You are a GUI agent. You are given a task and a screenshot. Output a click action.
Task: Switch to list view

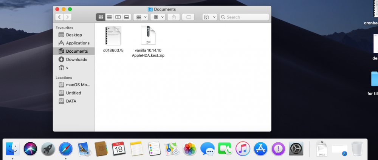(109, 17)
